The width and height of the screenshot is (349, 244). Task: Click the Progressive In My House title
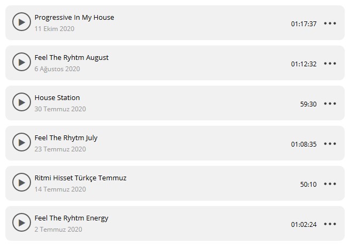(74, 18)
